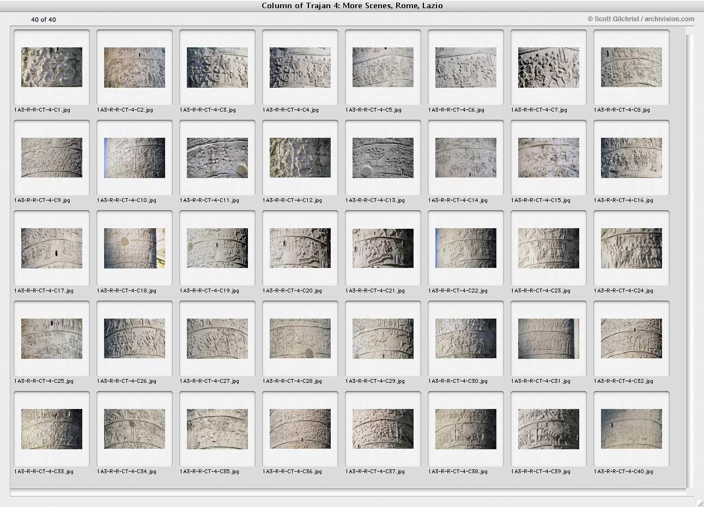The image size is (704, 507).
Task: Open thumbnail 1A3-R-R-CT-4-C36.jpg
Action: (300, 429)
